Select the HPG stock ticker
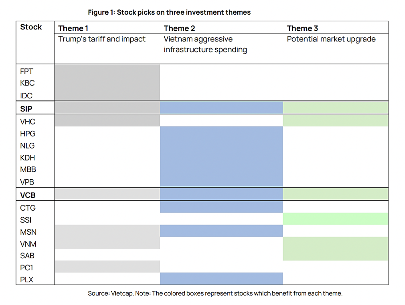The width and height of the screenshot is (405, 305). pos(28,133)
